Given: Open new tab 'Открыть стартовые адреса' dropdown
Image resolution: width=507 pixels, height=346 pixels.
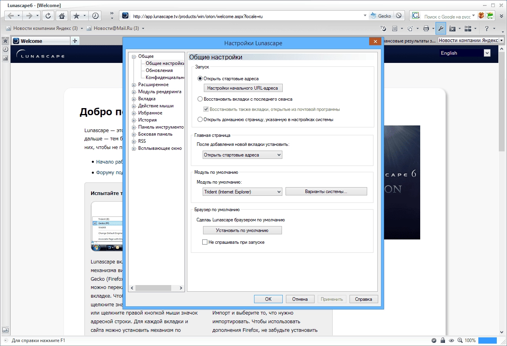Looking at the screenshot, I should [x=243, y=155].
